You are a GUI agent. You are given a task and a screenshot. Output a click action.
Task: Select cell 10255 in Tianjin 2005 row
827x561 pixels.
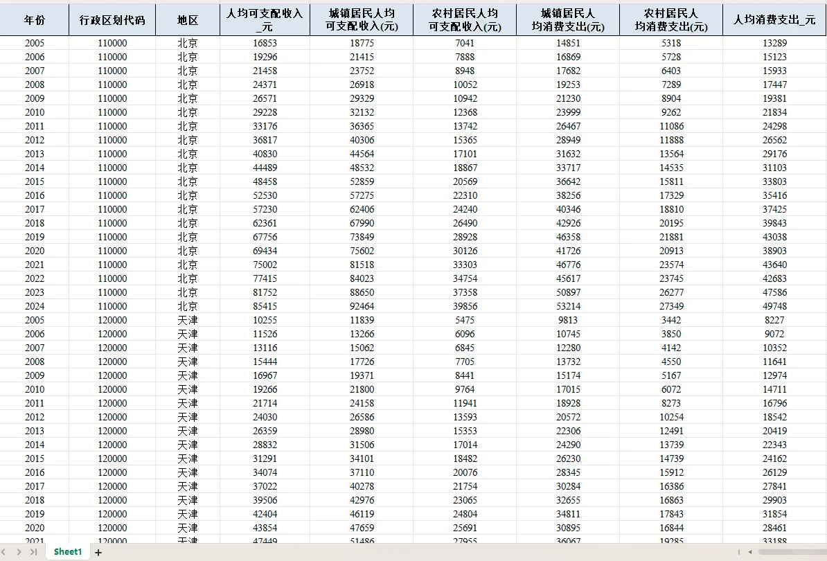[x=265, y=320]
